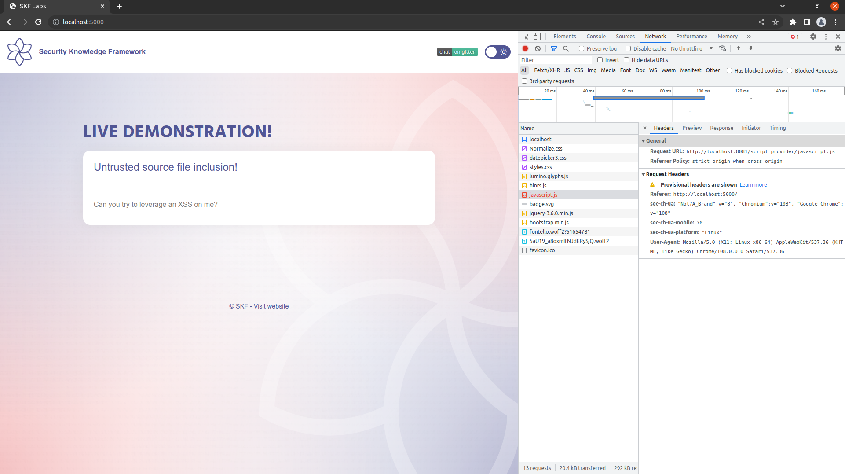Show more DevTools tabs chevron

(749, 37)
